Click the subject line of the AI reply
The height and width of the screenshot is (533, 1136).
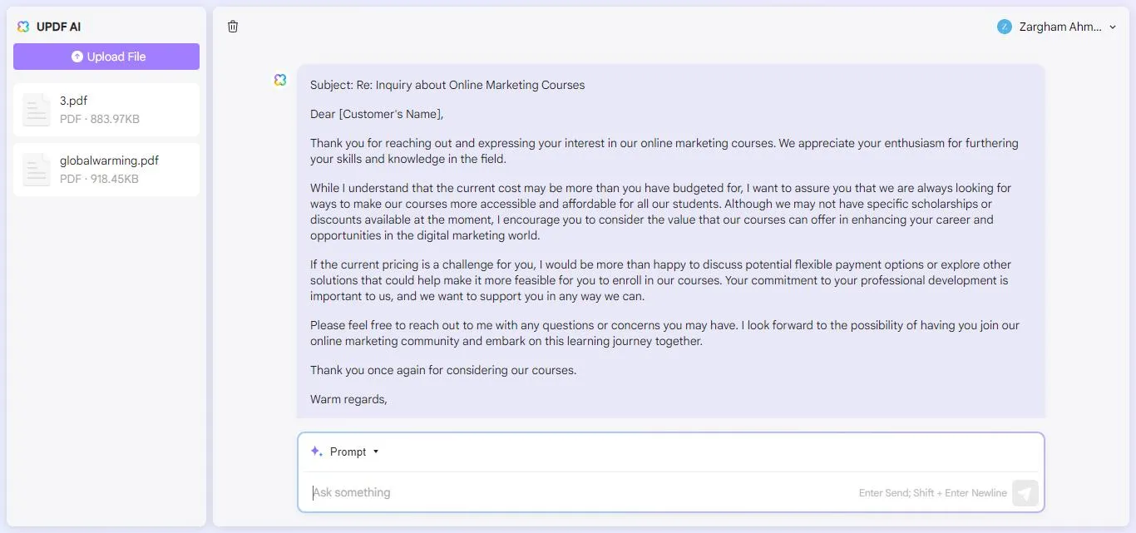(447, 84)
